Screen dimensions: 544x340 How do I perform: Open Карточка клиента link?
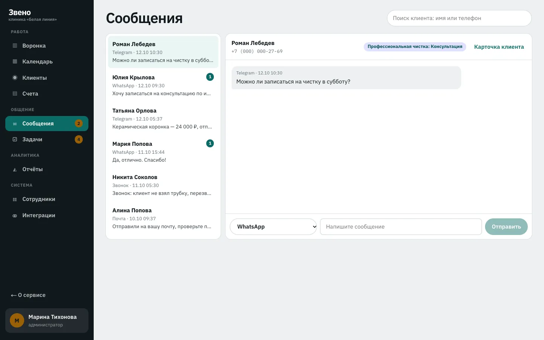coord(499,47)
